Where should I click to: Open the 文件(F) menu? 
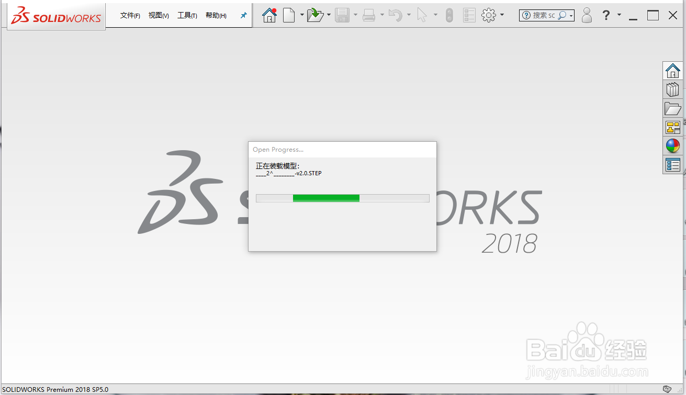click(x=130, y=16)
